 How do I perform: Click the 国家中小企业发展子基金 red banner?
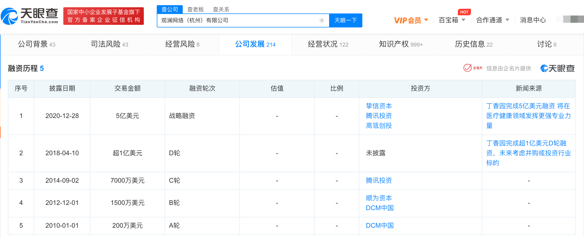coord(104,16)
